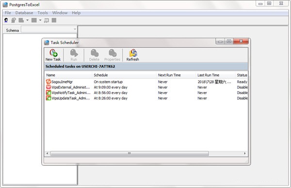The image size is (291, 188).
Task: Click the last gray square toolbar icon
Action: point(54,20)
